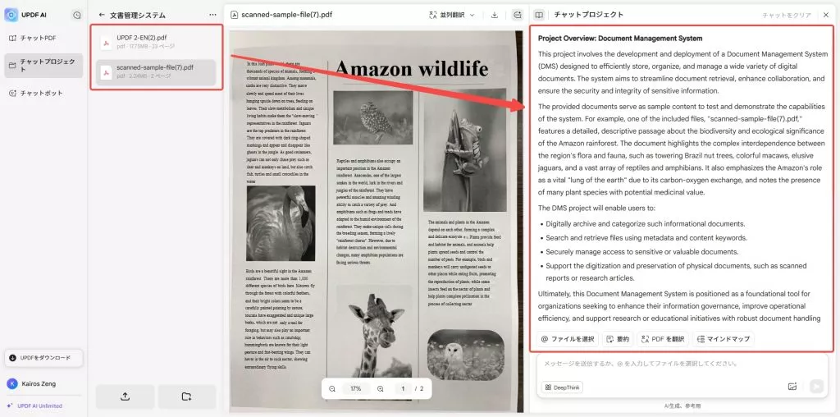Click the マインドマップ button
Image resolution: width=840 pixels, height=417 pixels.
[x=724, y=339]
